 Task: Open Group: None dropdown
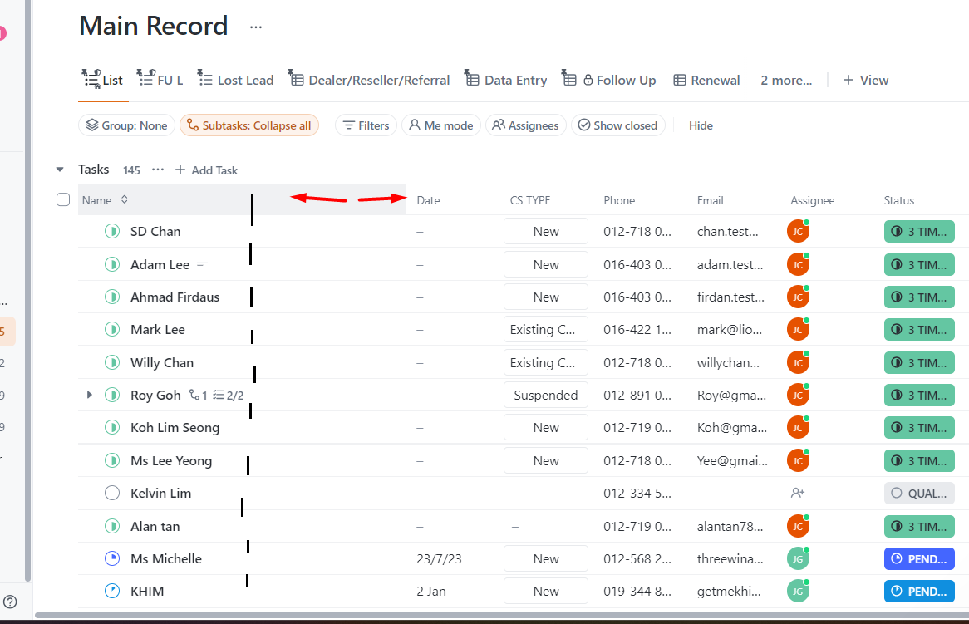tap(127, 125)
